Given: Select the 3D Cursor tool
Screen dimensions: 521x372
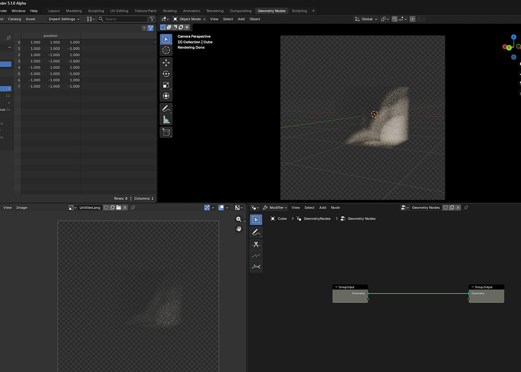Looking at the screenshot, I should coord(166,50).
